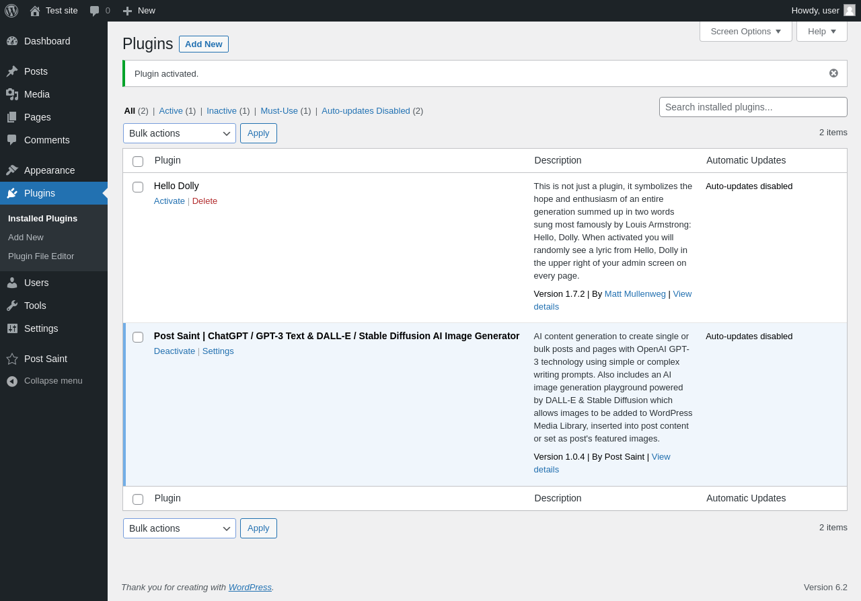The width and height of the screenshot is (861, 601).
Task: Check the Hello Dolly plugin checkbox
Action: (138, 187)
